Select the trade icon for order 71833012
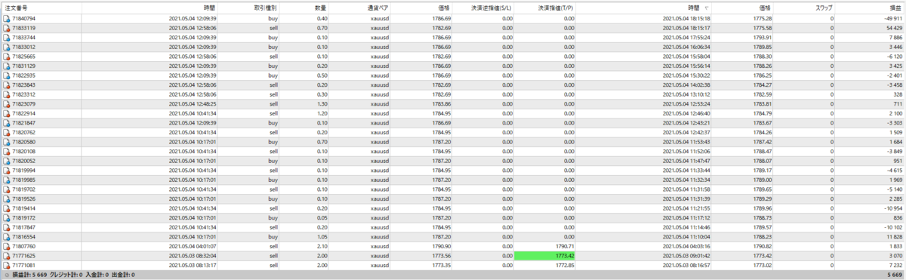906x280 pixels. 7,47
